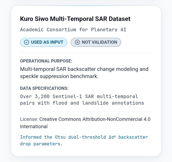
Task: Click the OPERATIONAL PURPOSE heading
Action: click(x=46, y=61)
